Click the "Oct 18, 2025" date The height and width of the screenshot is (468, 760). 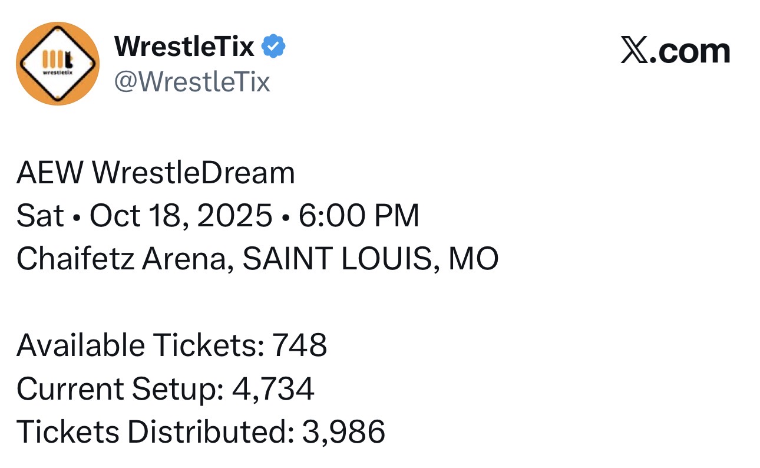181,216
